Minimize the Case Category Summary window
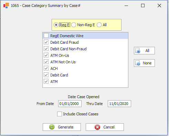The image size is (169, 136). (126, 6)
